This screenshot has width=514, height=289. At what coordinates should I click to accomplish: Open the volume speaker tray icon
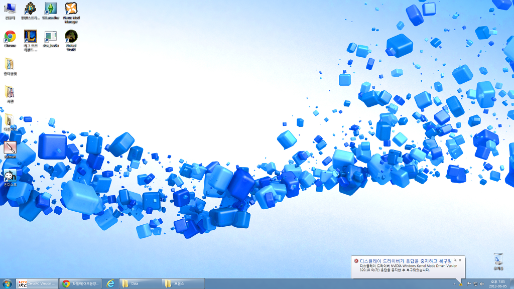point(481,284)
